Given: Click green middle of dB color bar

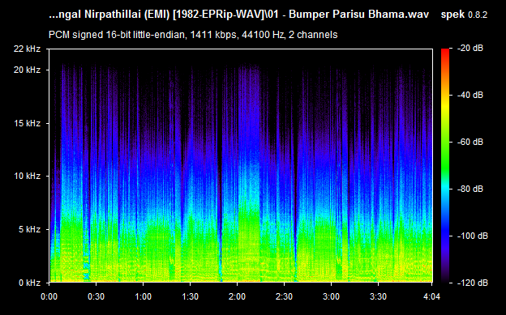Looking at the screenshot, I should click(445, 161).
